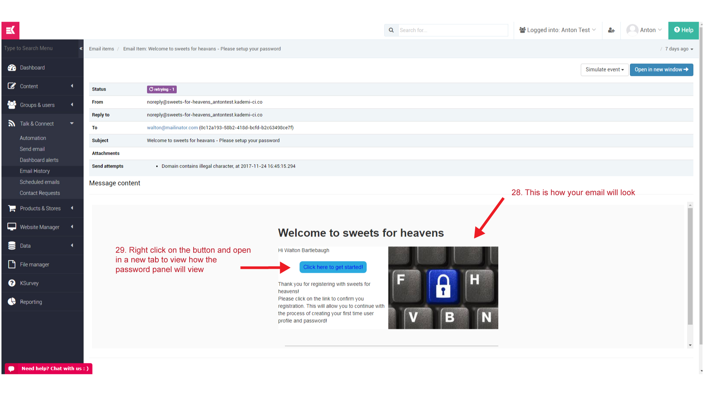Click the Kademi logo icon

(10, 30)
